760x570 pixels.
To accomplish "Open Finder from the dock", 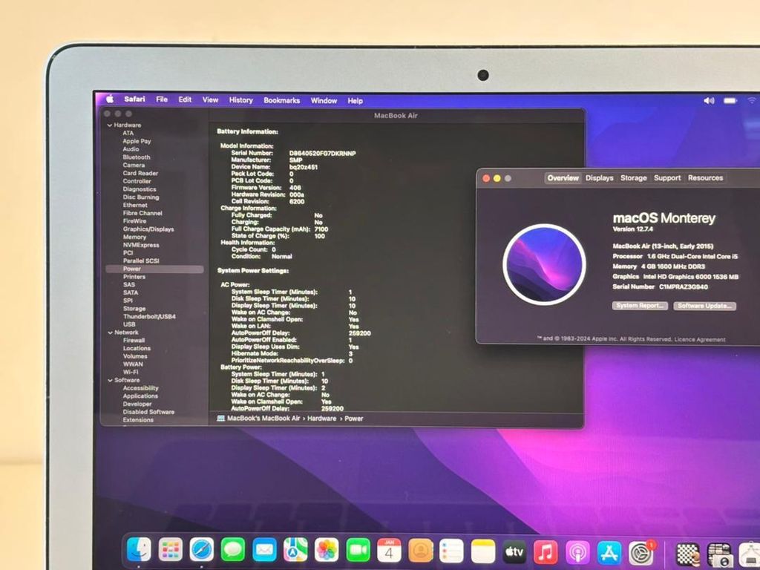I will point(139,550).
